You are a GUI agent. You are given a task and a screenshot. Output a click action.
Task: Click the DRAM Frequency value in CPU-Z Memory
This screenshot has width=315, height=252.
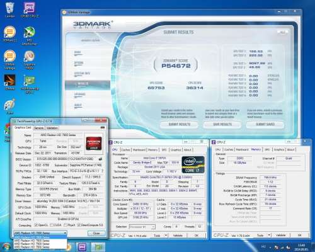[270, 178]
